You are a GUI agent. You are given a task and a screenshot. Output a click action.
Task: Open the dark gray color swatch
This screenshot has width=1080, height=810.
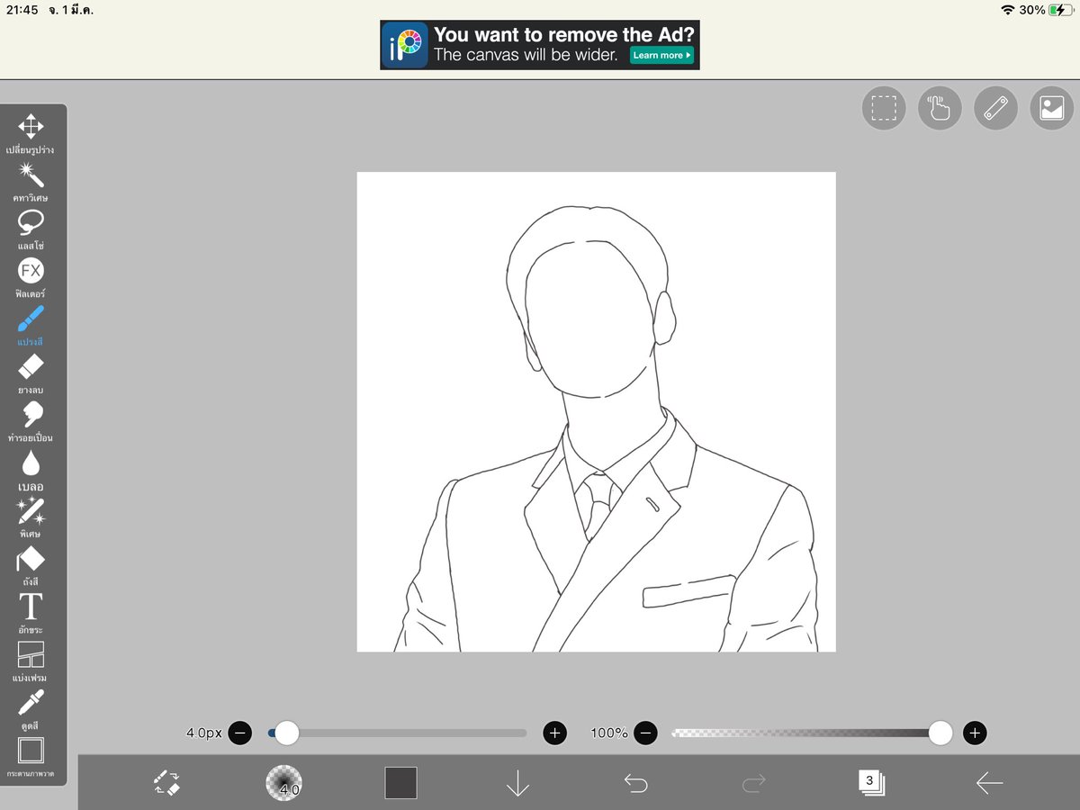pyautogui.click(x=400, y=782)
